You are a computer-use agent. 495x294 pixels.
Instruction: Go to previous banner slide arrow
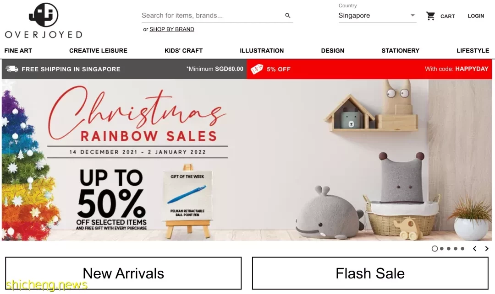474,249
